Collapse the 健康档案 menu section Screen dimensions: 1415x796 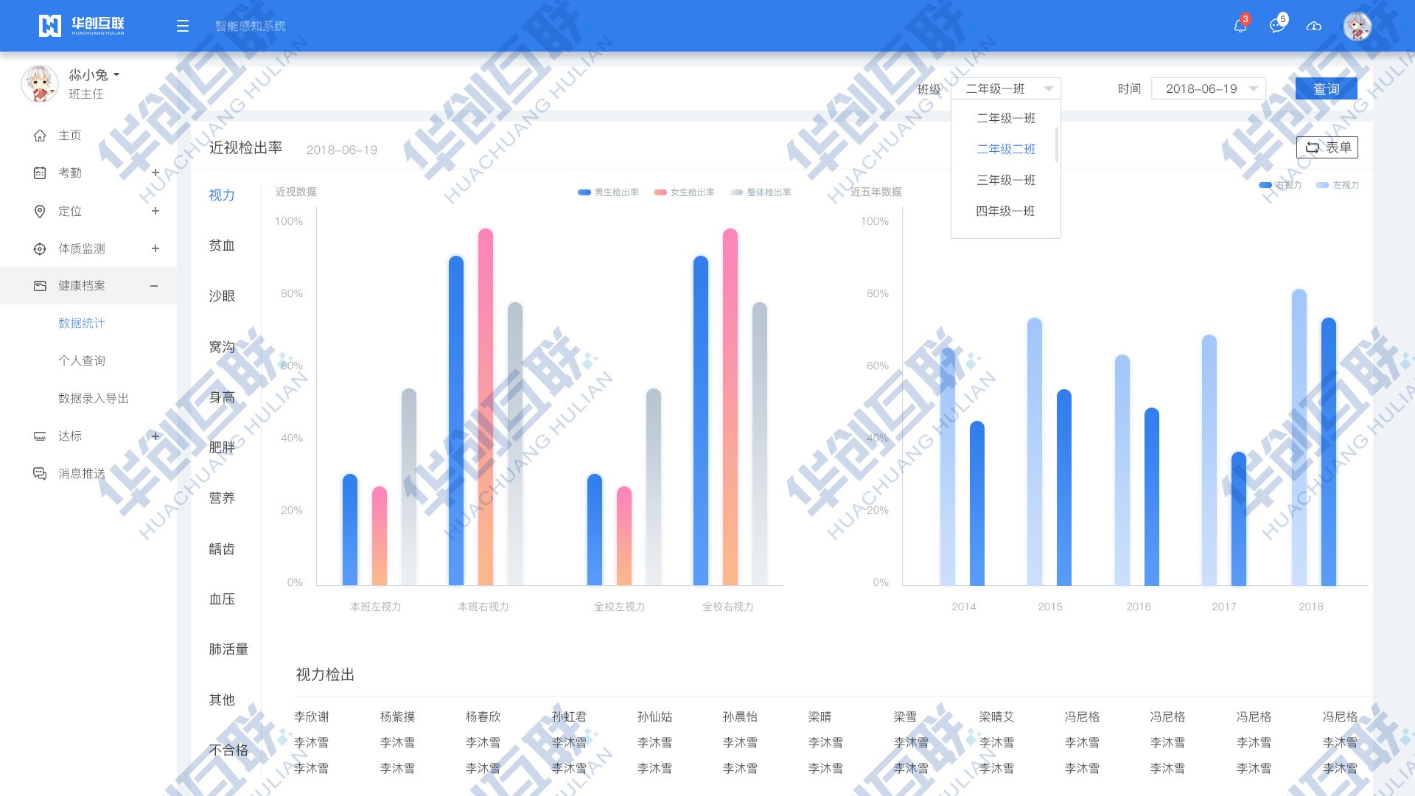coord(154,286)
